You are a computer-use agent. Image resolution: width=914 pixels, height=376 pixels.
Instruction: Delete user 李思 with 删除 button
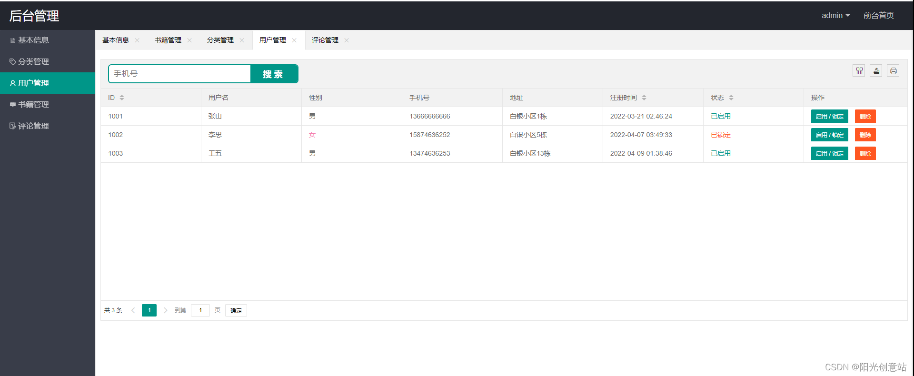865,135
